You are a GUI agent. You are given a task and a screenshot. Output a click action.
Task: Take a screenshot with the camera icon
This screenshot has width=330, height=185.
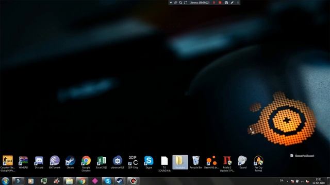(x=226, y=3)
